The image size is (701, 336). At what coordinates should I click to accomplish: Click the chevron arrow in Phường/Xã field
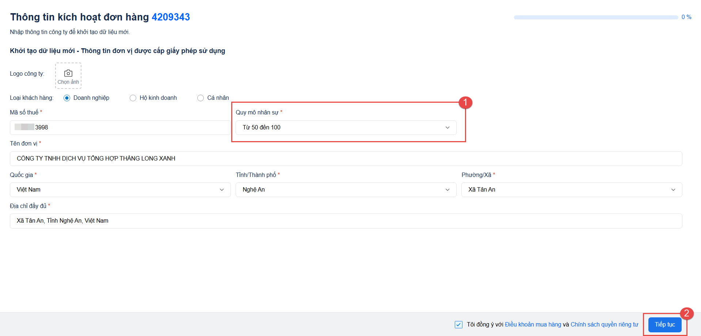673,190
